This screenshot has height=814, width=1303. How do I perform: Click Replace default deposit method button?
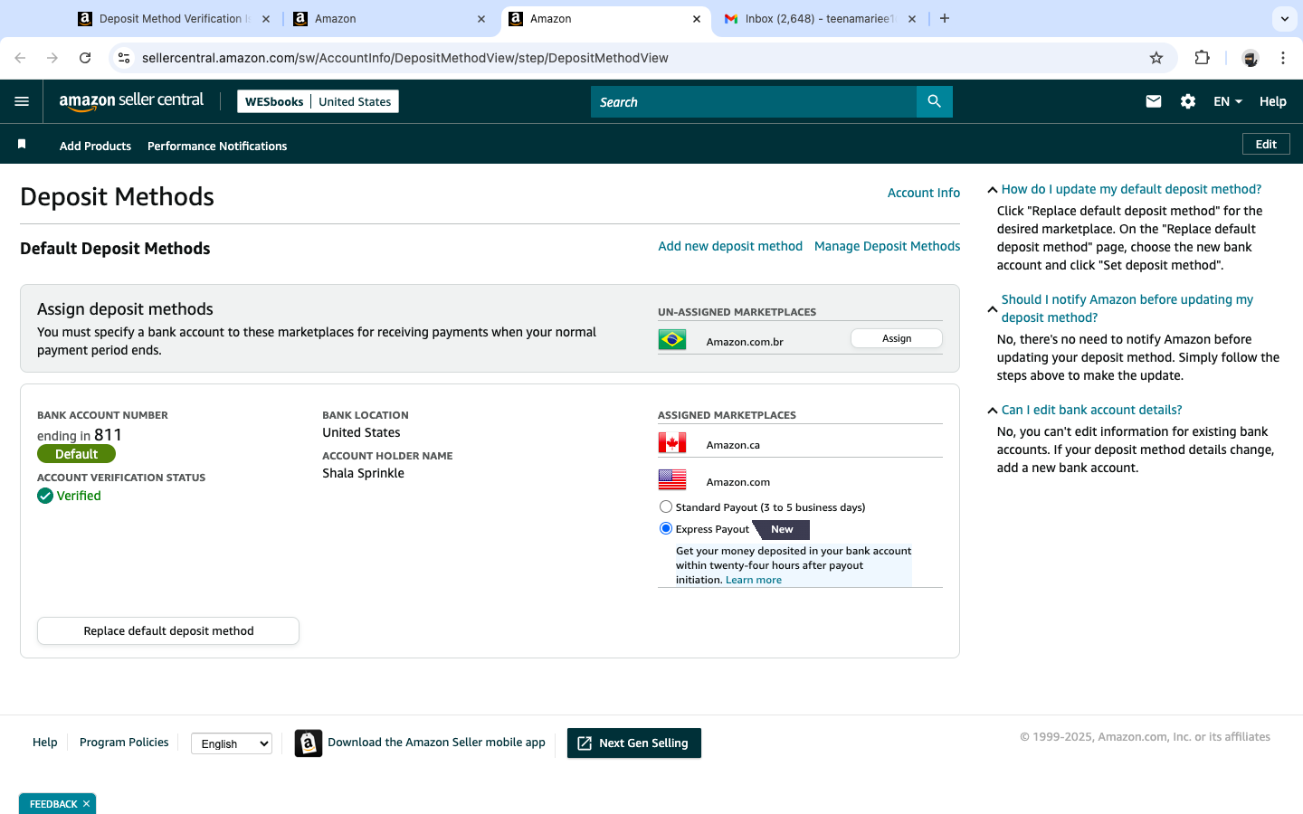click(168, 631)
